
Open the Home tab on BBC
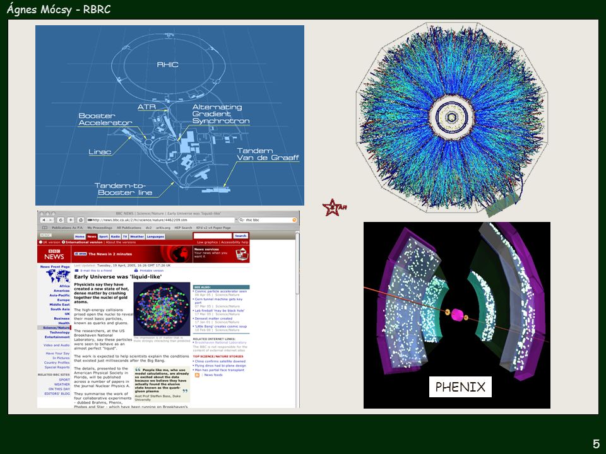point(80,236)
